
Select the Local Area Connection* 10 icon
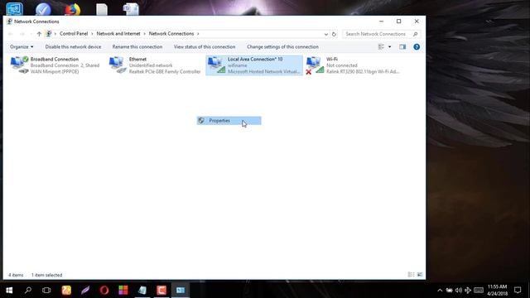(x=216, y=65)
